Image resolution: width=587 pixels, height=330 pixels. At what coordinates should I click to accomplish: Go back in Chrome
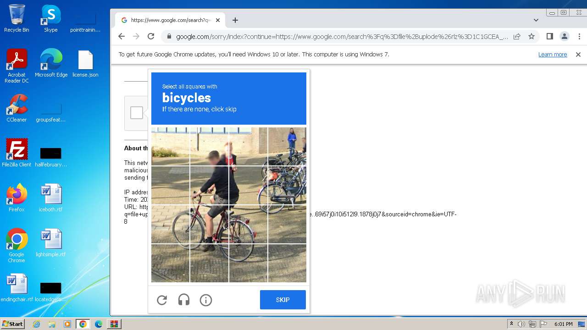[122, 36]
